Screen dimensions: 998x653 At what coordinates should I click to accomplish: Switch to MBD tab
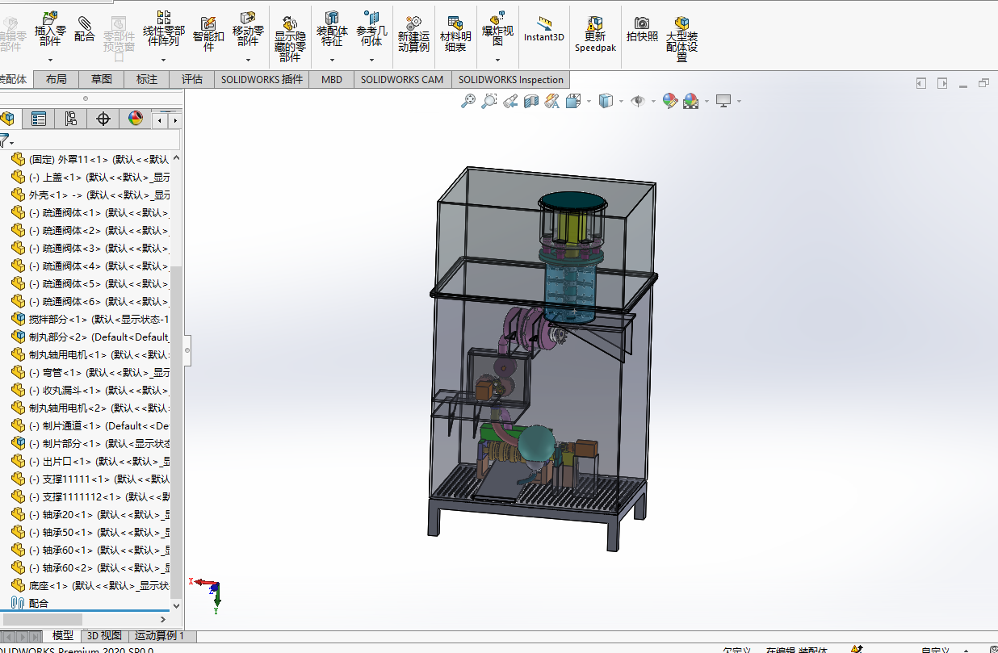(331, 79)
